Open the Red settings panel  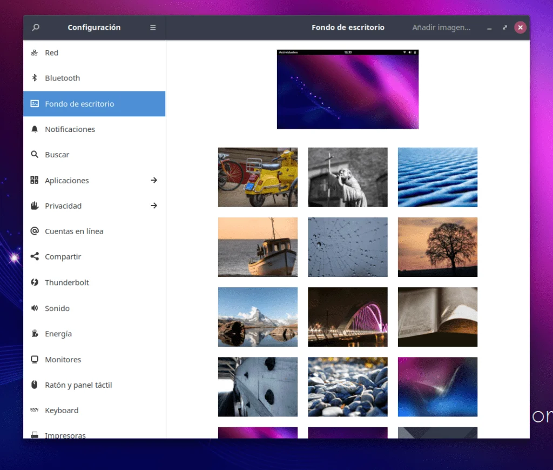(94, 52)
